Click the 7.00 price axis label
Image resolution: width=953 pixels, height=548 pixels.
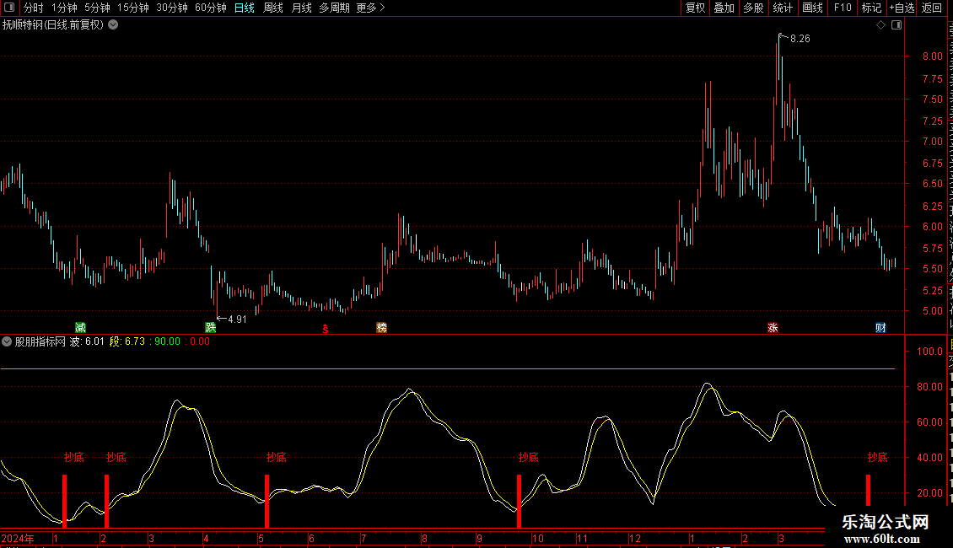pos(932,141)
